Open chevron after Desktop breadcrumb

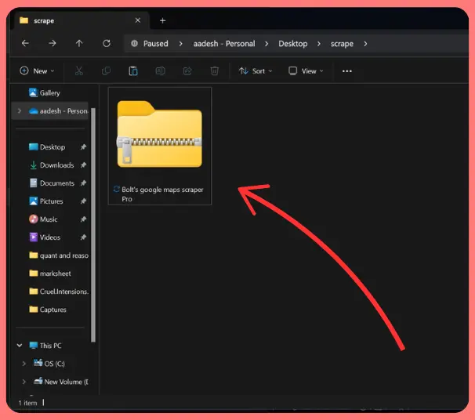[319, 44]
